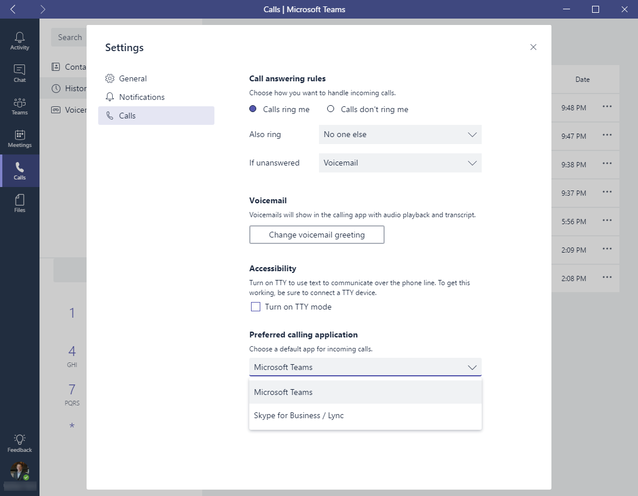The height and width of the screenshot is (496, 638).
Task: Switch to the General settings tab
Action: 156,78
